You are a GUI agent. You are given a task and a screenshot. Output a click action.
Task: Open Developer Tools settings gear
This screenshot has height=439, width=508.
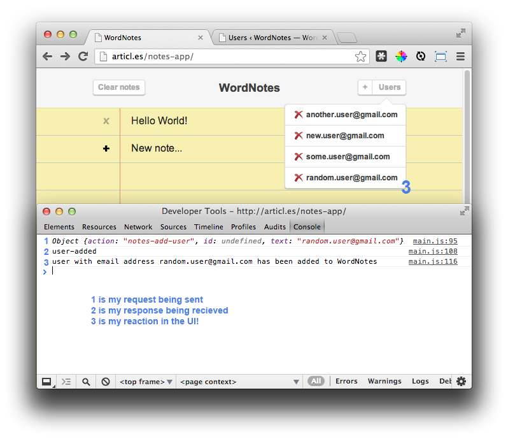pos(461,381)
